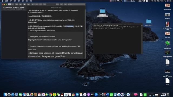The width and height of the screenshot is (173, 97).
Task: Open Final Cut Pro from Dock
Action: click(73, 95)
